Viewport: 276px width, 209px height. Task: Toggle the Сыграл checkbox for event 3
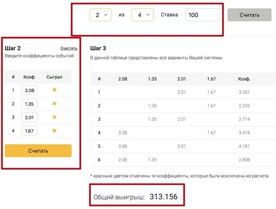(54, 117)
